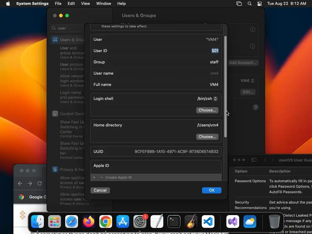
Task: Open the Window menu
Action: tap(104, 4)
